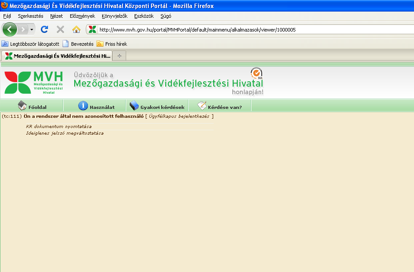Open the Eszközök menu
The image size is (414, 272).
click(144, 16)
